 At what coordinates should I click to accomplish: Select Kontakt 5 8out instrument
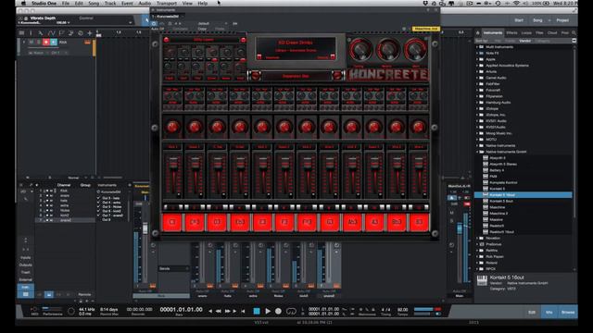[501, 201]
